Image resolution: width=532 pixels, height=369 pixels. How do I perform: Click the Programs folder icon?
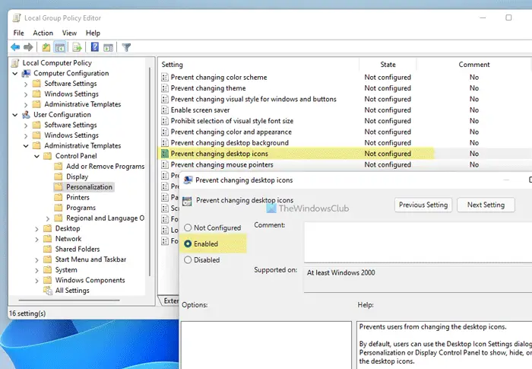[59, 208]
